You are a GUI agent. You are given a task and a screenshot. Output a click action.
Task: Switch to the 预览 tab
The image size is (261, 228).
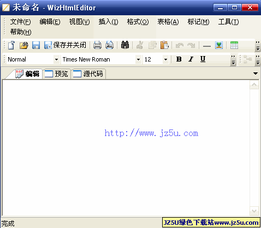(56, 74)
